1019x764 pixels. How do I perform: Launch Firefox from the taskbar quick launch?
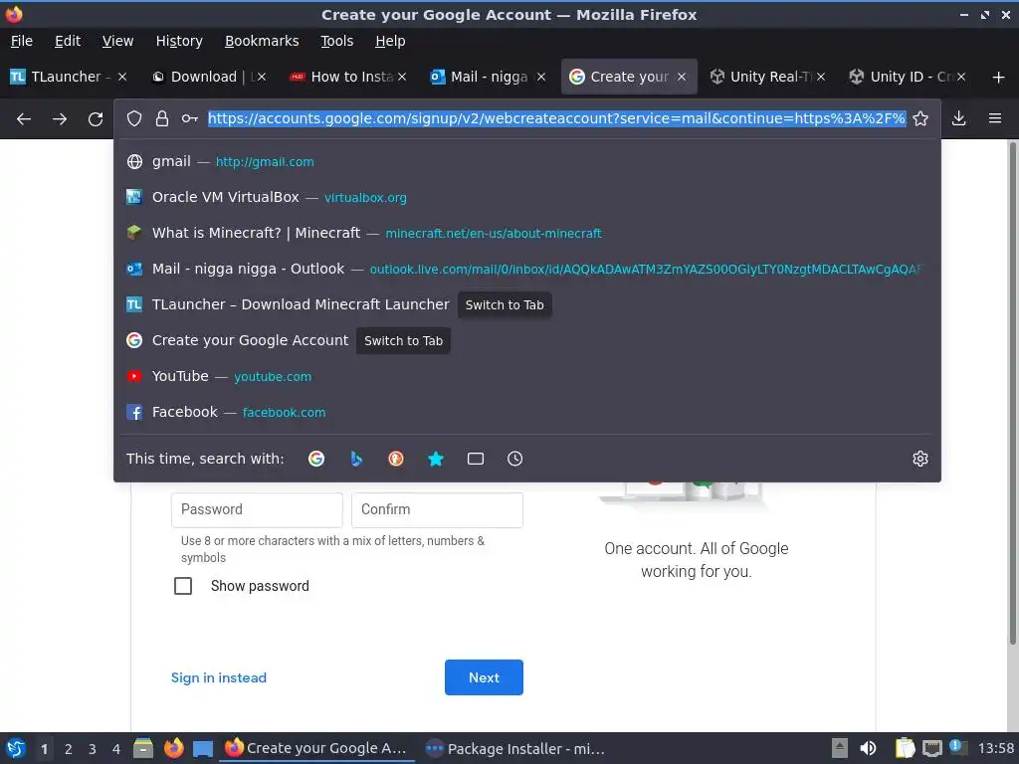click(173, 748)
